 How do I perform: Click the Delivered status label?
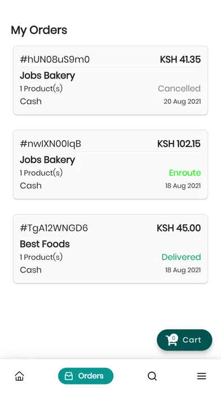click(181, 257)
